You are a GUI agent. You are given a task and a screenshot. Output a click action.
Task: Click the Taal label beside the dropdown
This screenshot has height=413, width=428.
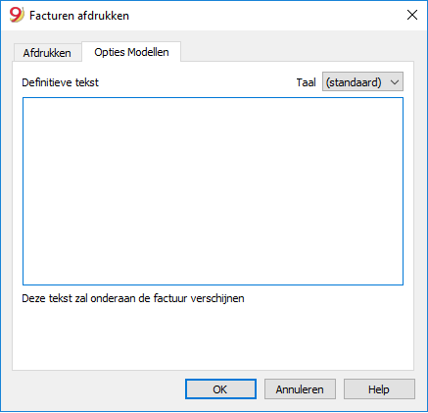[x=306, y=82]
